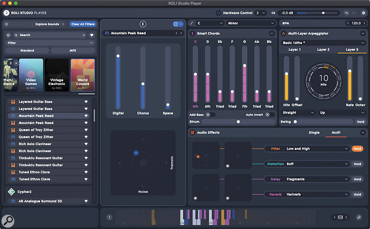Click the music note icon bottom right
370x229 pixels.
tap(359, 217)
